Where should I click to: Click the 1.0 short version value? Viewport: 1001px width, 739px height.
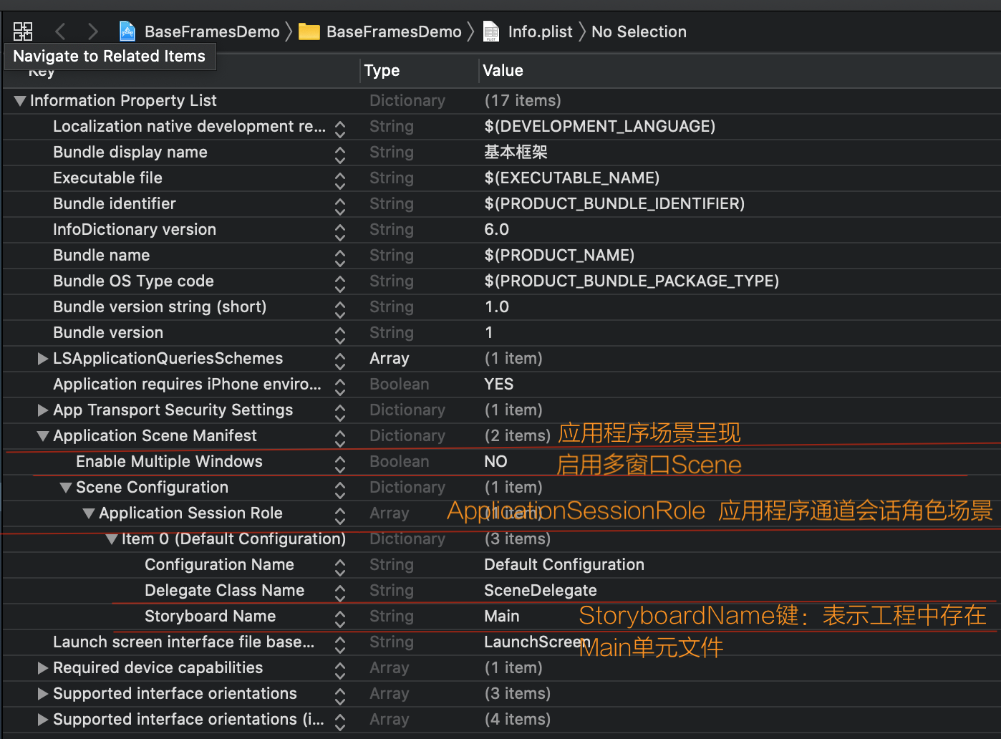(496, 307)
